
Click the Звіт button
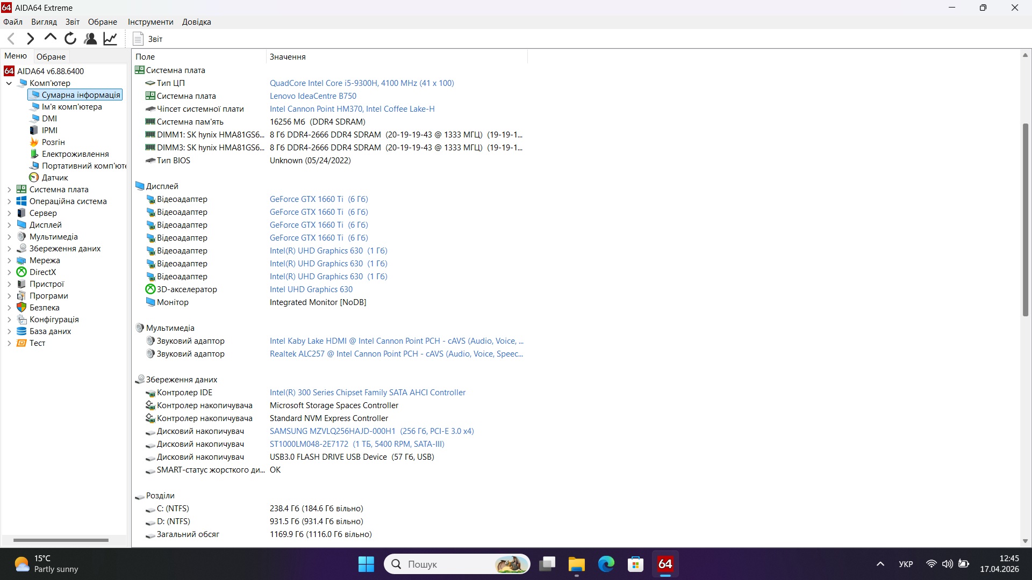[148, 38]
